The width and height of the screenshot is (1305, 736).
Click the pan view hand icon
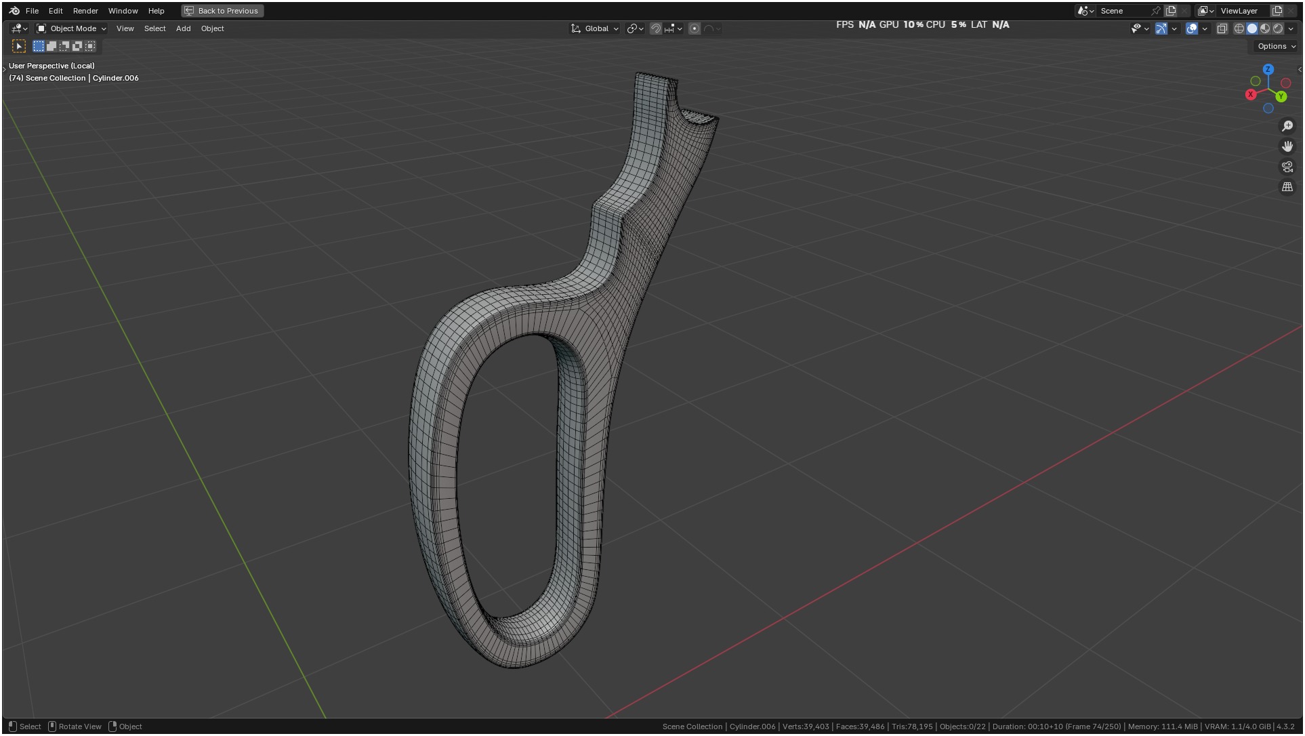(x=1287, y=146)
